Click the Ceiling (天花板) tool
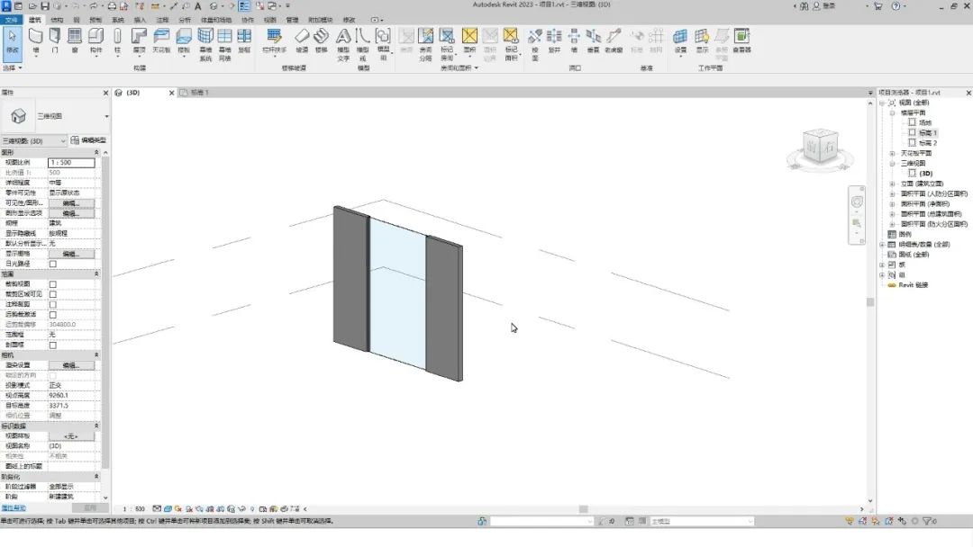Viewport: 973px width, 547px height. tap(161, 40)
